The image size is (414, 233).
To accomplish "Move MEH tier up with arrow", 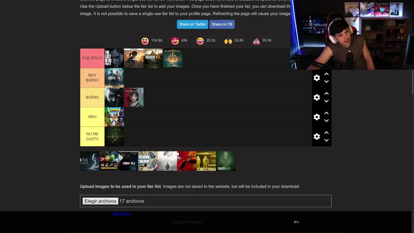I will 326,113.
